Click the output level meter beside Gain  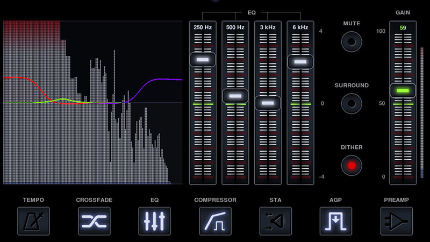coord(422,112)
